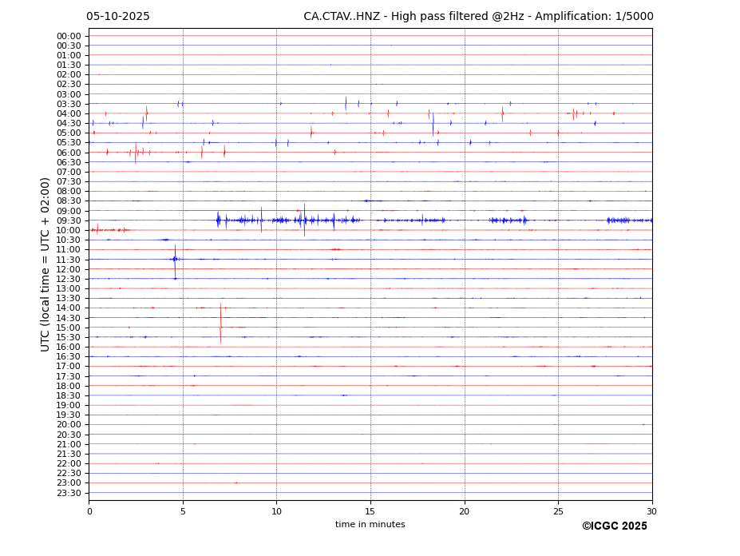Viewport: 740px width, 556px height.
Task: Select the 00:00 row time label
Action: pos(69,36)
